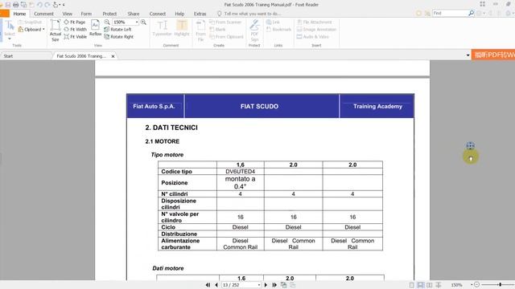515x289 pixels.
Task: Select the Typewriter comment tool
Action: (x=162, y=28)
